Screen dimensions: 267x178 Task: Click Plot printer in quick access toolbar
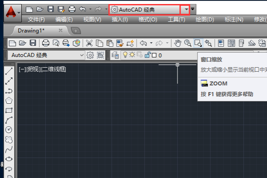[x=72, y=9]
